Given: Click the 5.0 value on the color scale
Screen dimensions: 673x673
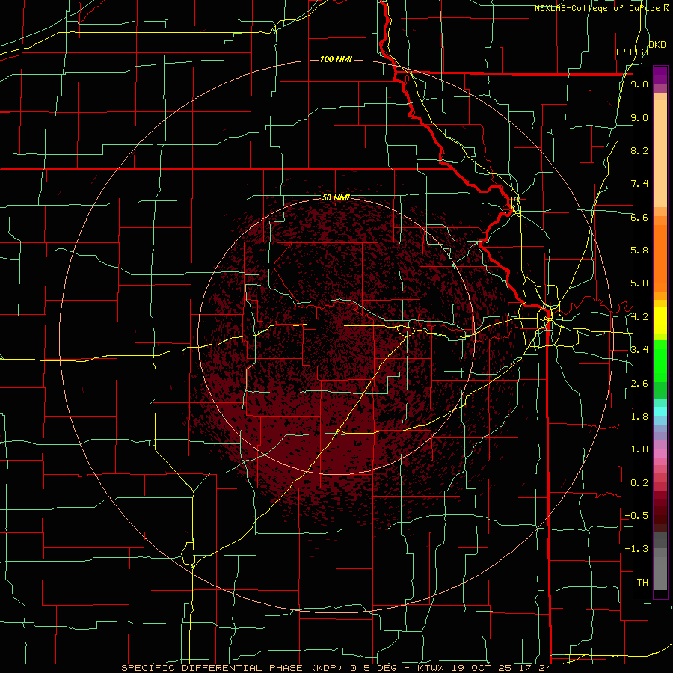Looking at the screenshot, I should click(639, 283).
